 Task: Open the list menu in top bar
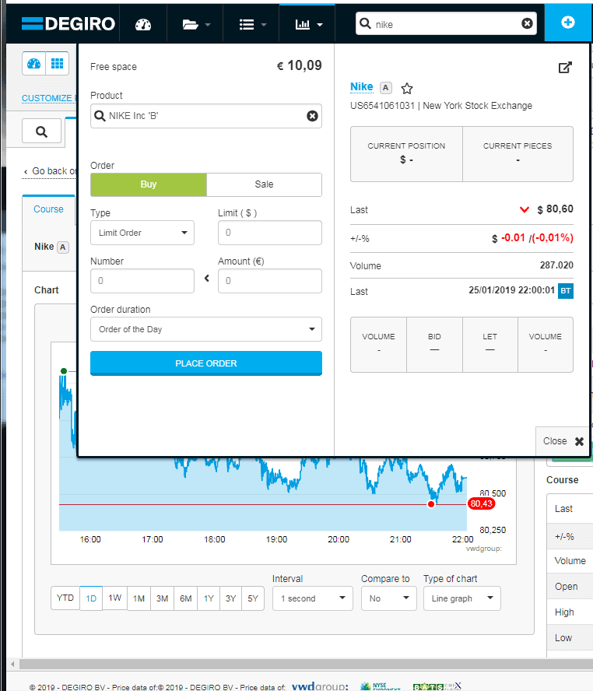252,25
